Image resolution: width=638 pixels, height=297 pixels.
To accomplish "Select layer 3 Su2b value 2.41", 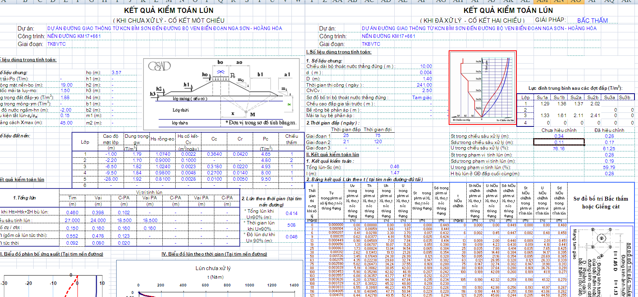I will click(595, 116).
